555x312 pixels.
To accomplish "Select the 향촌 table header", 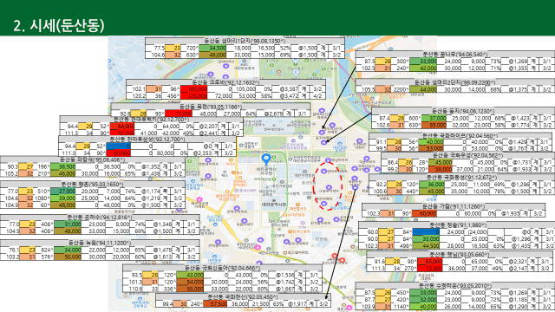I will click(x=93, y=185).
